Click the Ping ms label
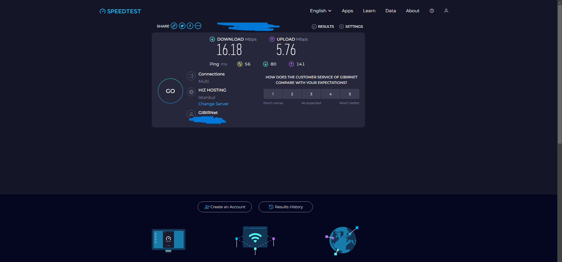Viewport: 562px width, 262px height. click(218, 64)
